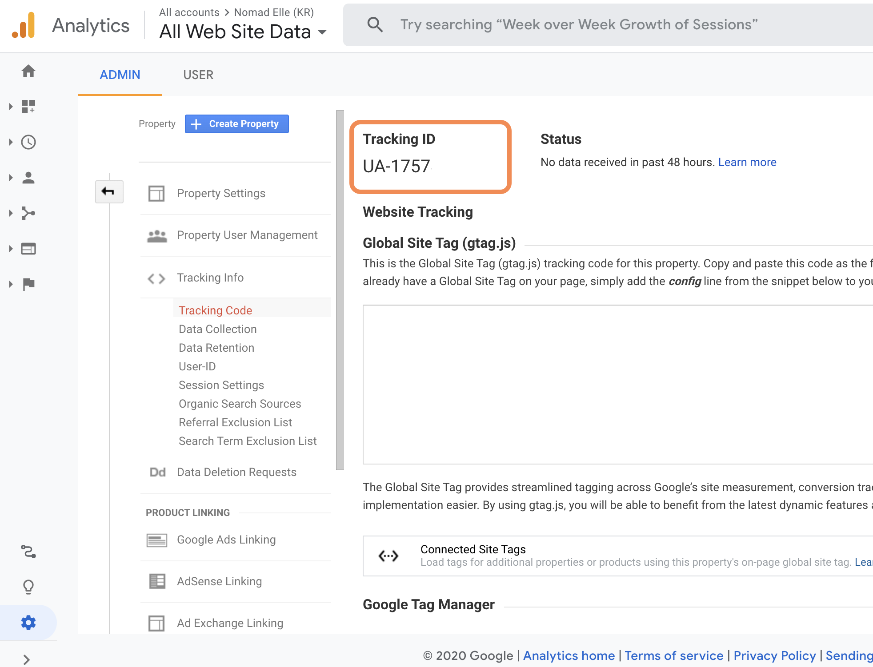This screenshot has width=873, height=667.
Task: Expand the Behavior section arrow
Action: click(x=11, y=249)
